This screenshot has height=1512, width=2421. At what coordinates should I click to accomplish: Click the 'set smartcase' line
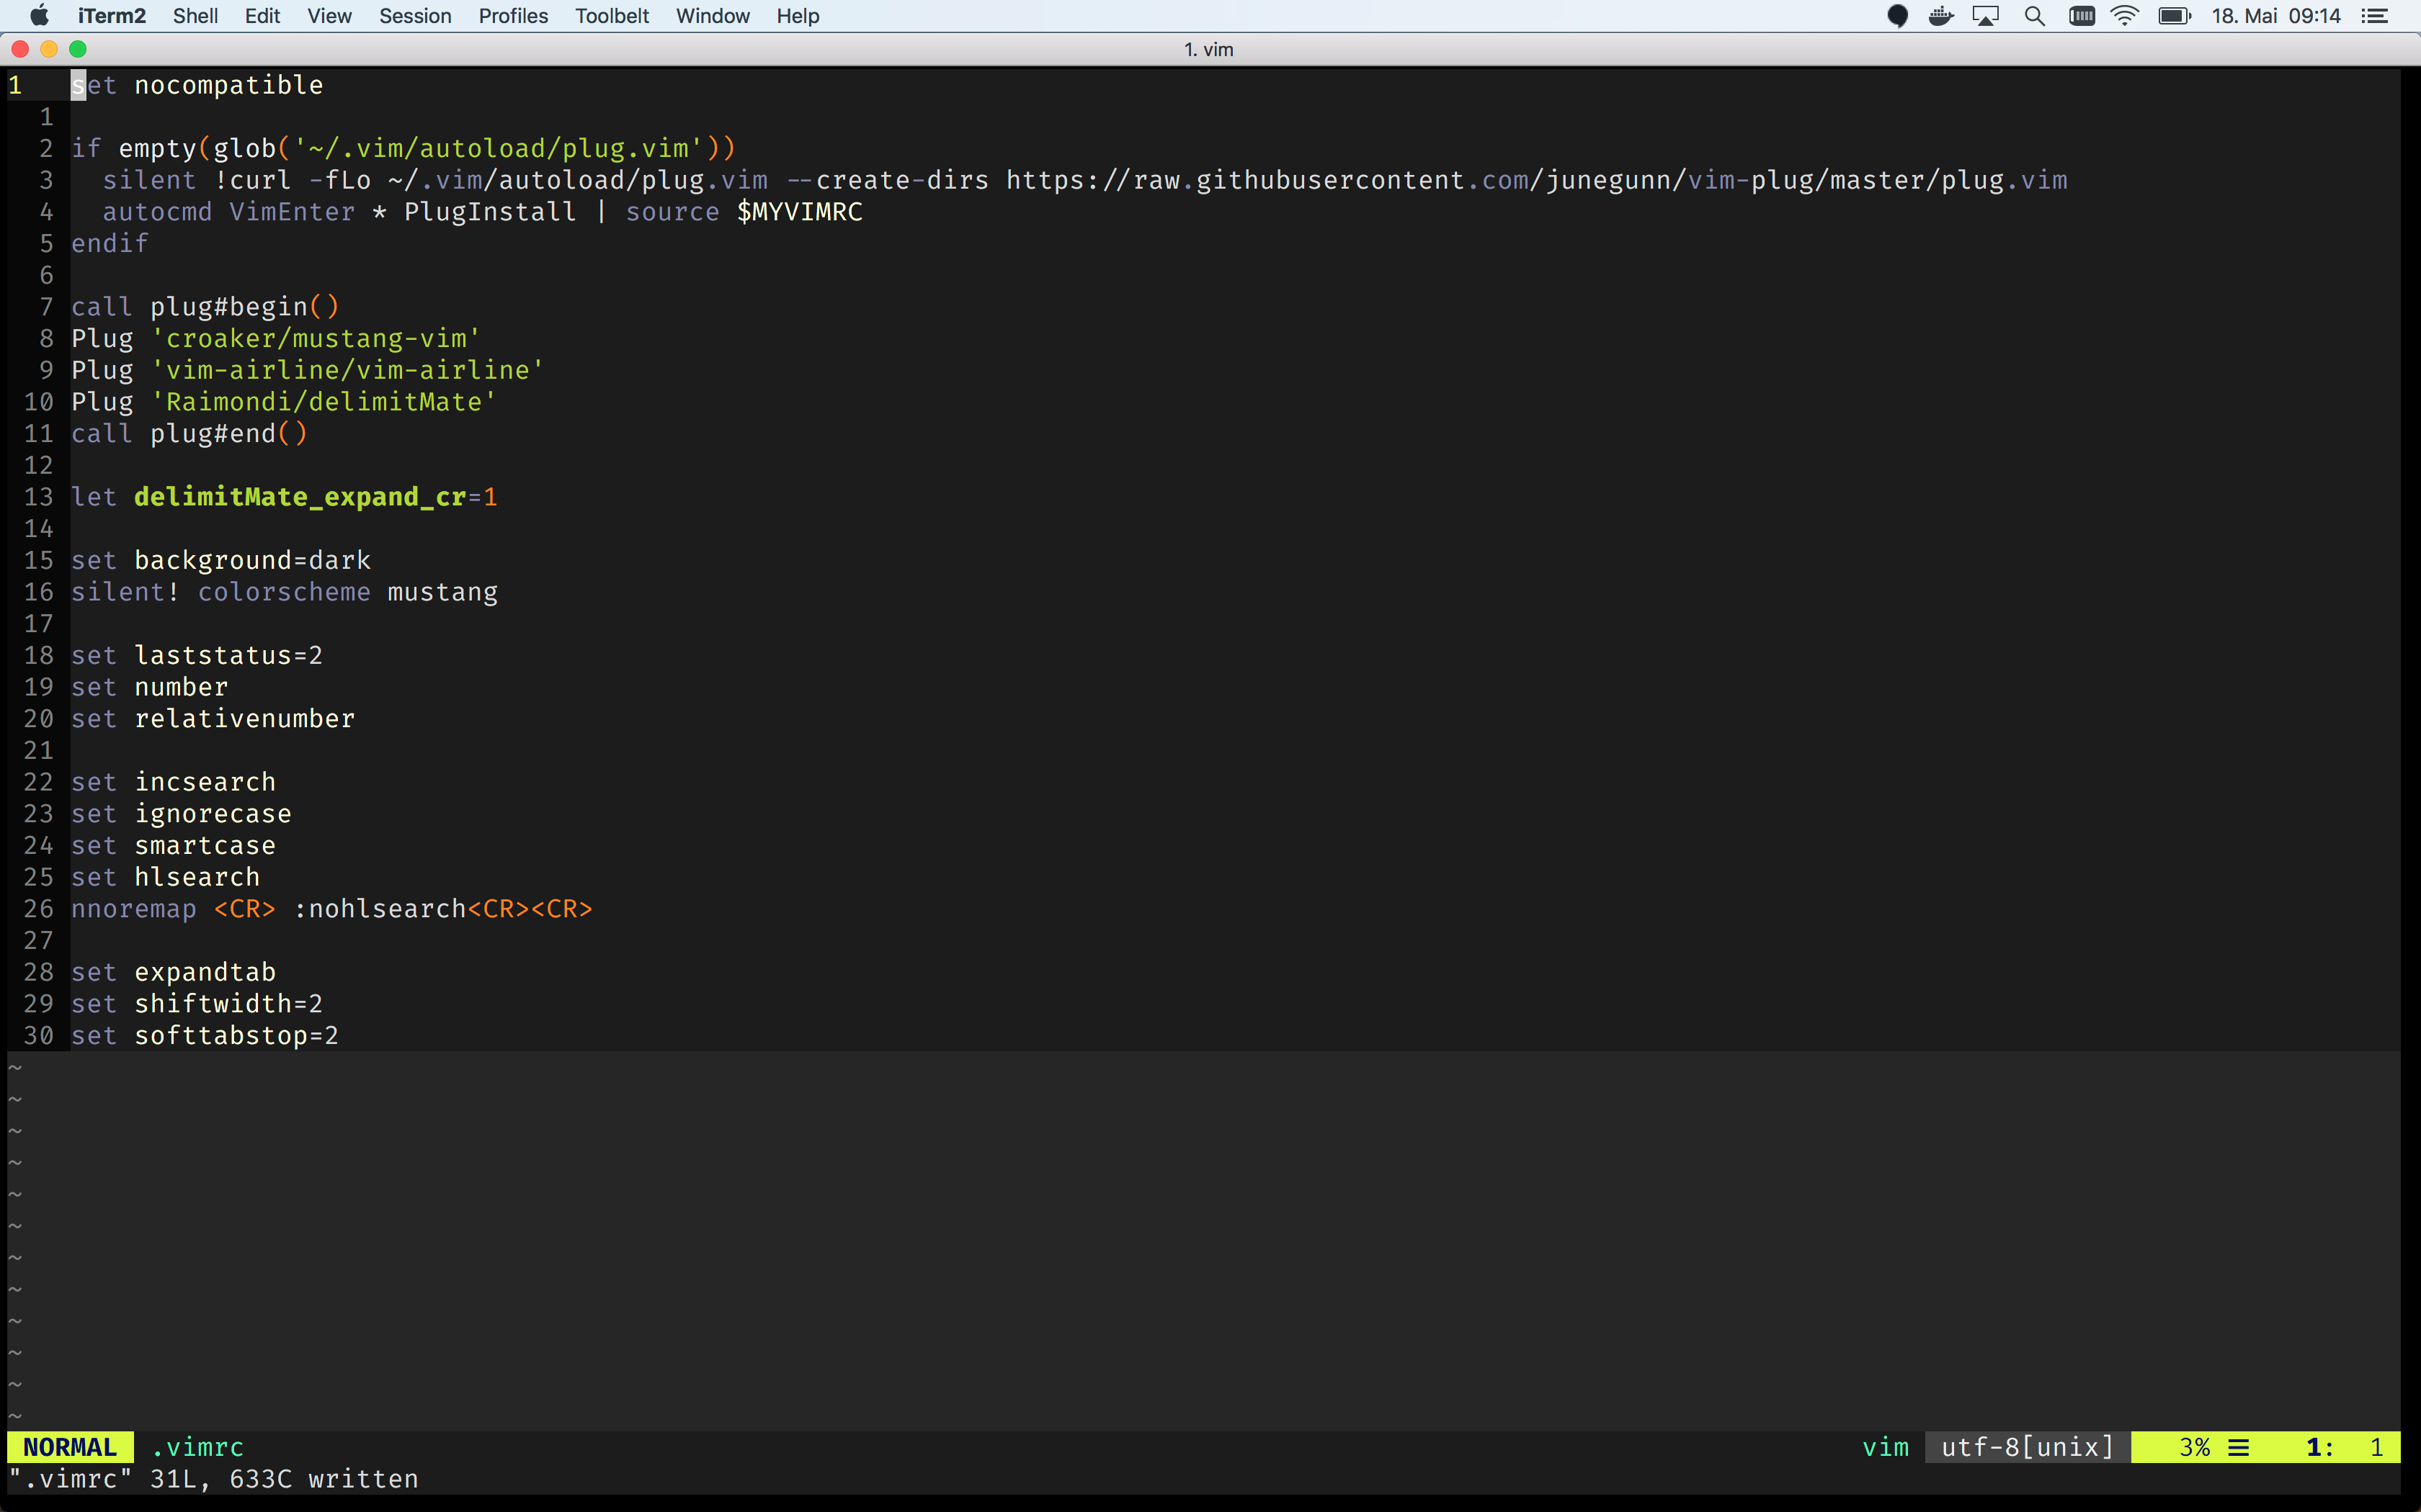coord(173,845)
